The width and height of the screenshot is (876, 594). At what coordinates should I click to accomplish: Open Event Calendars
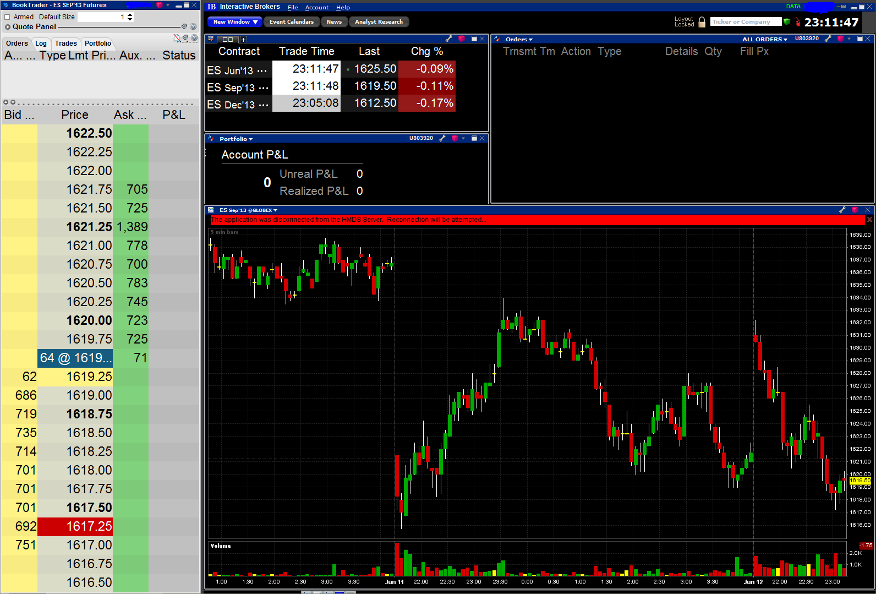click(x=292, y=22)
